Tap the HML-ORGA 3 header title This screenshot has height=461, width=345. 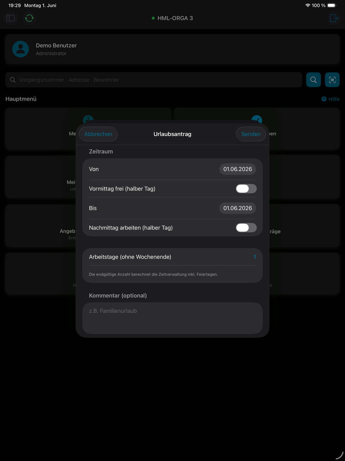click(x=175, y=18)
